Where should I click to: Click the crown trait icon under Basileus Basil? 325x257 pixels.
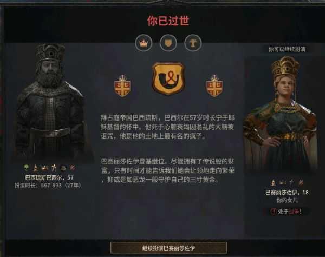[44, 168]
